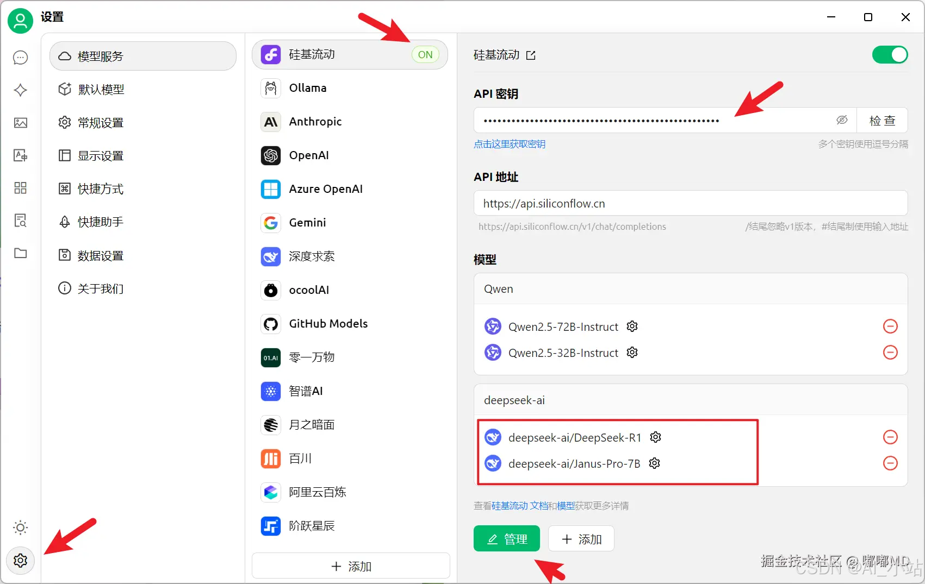The height and width of the screenshot is (584, 925).
Task: Click the Qwen2.5-72B-Instruct model name
Action: [x=563, y=326]
